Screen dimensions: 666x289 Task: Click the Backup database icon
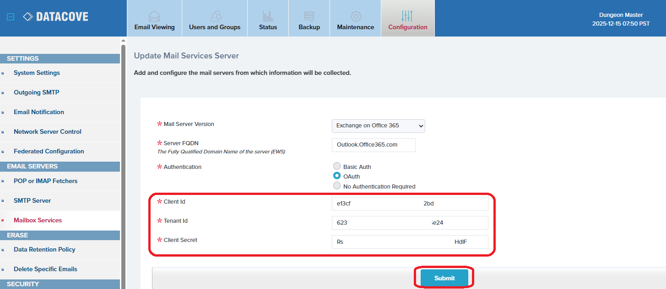(309, 16)
